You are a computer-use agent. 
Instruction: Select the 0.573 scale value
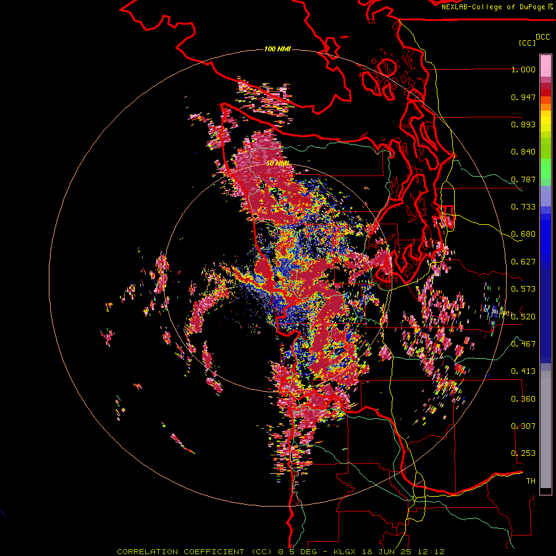tap(523, 289)
